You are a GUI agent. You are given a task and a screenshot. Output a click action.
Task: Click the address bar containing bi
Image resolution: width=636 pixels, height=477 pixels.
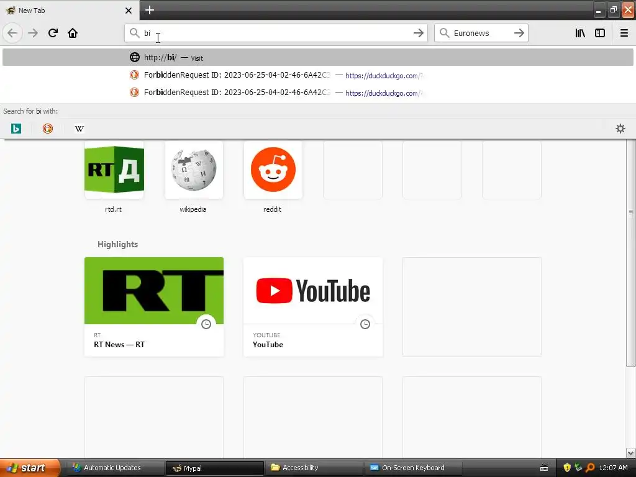(276, 33)
